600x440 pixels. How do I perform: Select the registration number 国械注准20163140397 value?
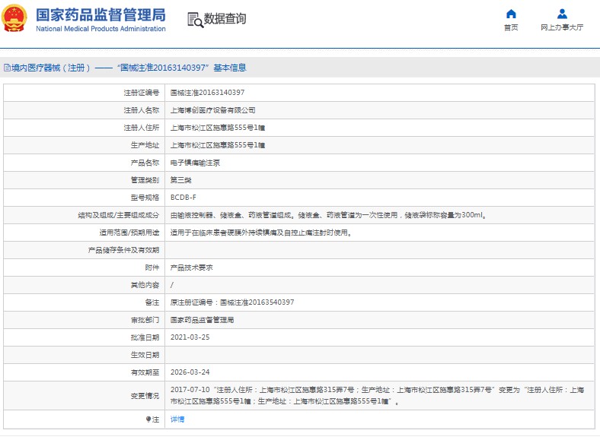coord(207,93)
